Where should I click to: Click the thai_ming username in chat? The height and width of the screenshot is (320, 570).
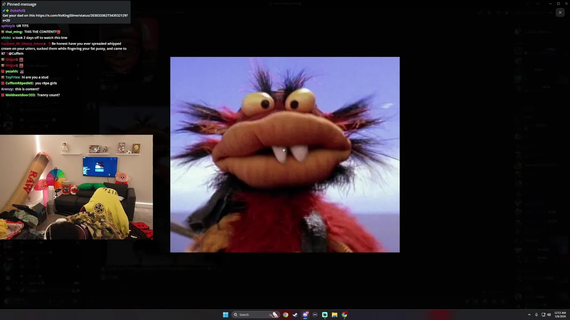click(x=14, y=32)
